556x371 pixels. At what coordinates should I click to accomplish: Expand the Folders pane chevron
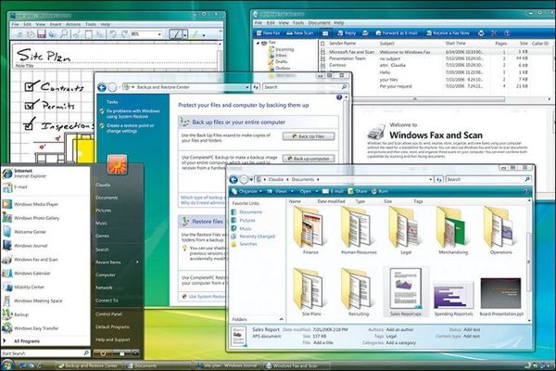pyautogui.click(x=281, y=319)
